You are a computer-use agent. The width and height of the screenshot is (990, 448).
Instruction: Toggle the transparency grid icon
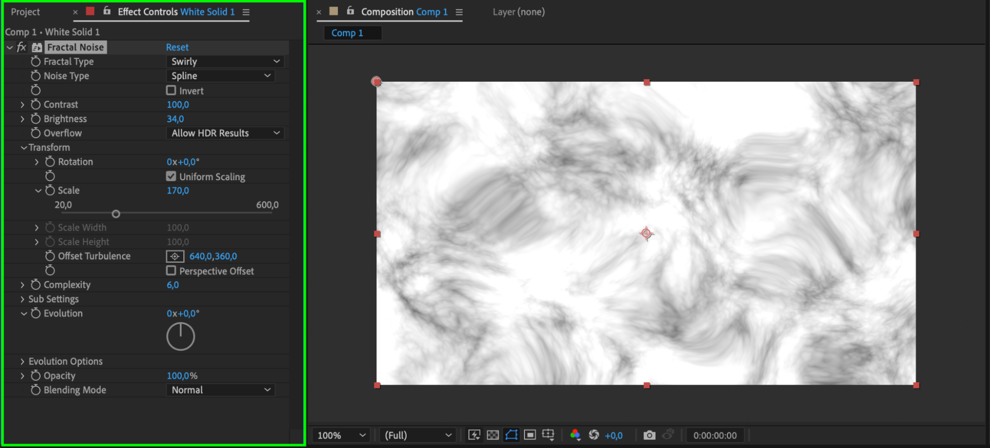point(493,435)
